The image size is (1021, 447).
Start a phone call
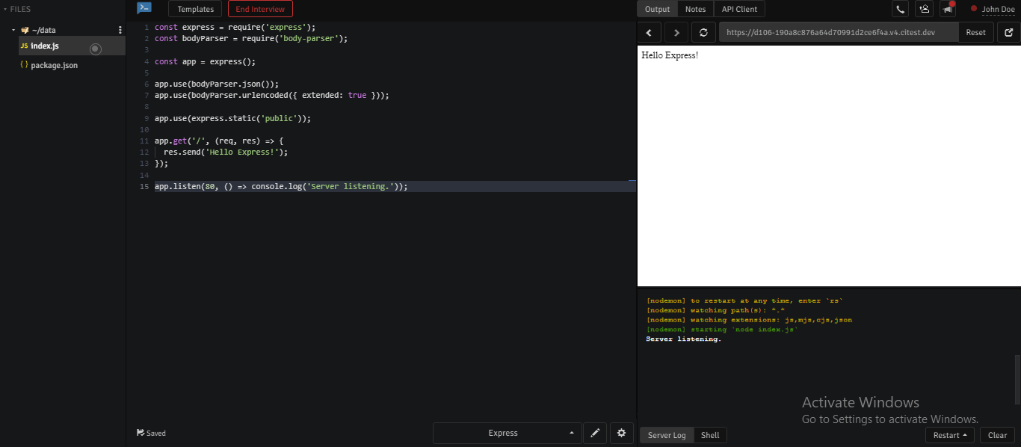point(900,9)
